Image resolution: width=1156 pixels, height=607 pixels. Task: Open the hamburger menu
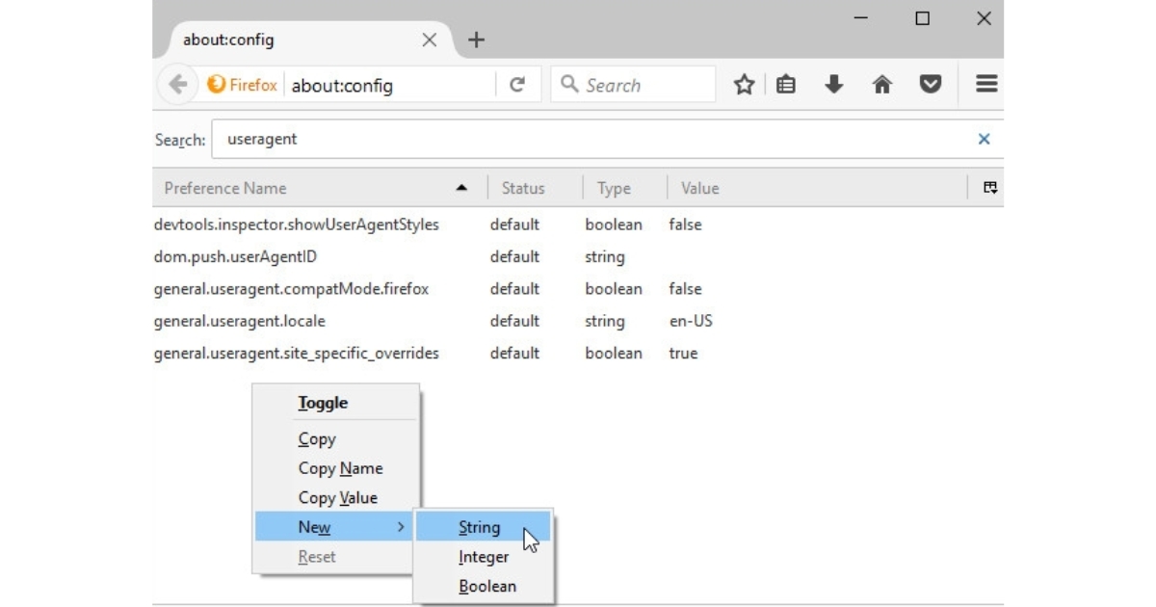pos(985,85)
